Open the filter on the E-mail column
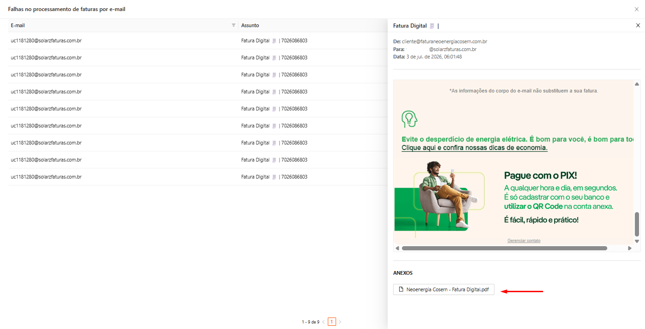This screenshot has width=645, height=329. pyautogui.click(x=233, y=25)
